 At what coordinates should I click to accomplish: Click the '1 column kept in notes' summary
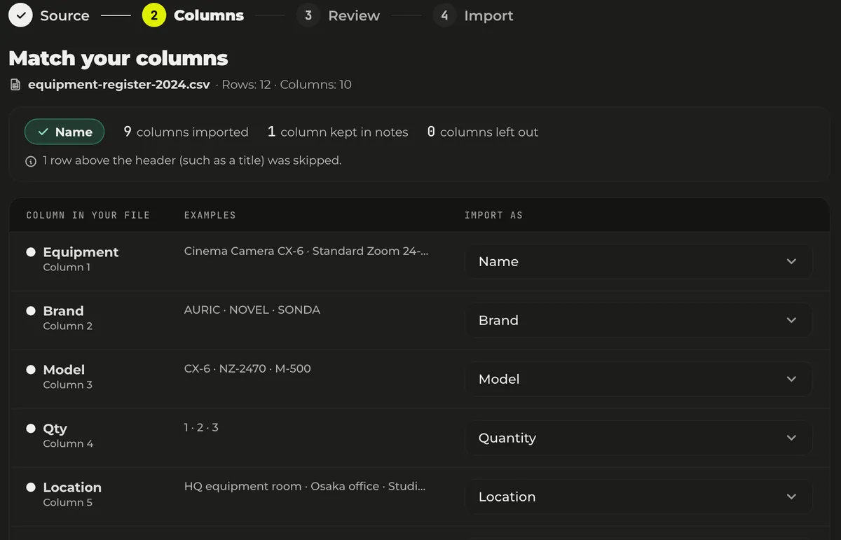point(338,132)
